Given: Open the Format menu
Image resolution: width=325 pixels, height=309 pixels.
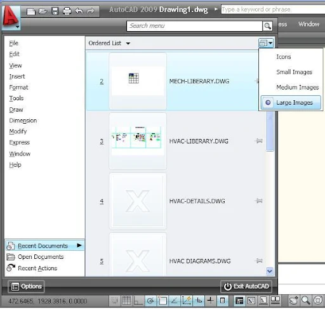Looking at the screenshot, I should point(18,87).
